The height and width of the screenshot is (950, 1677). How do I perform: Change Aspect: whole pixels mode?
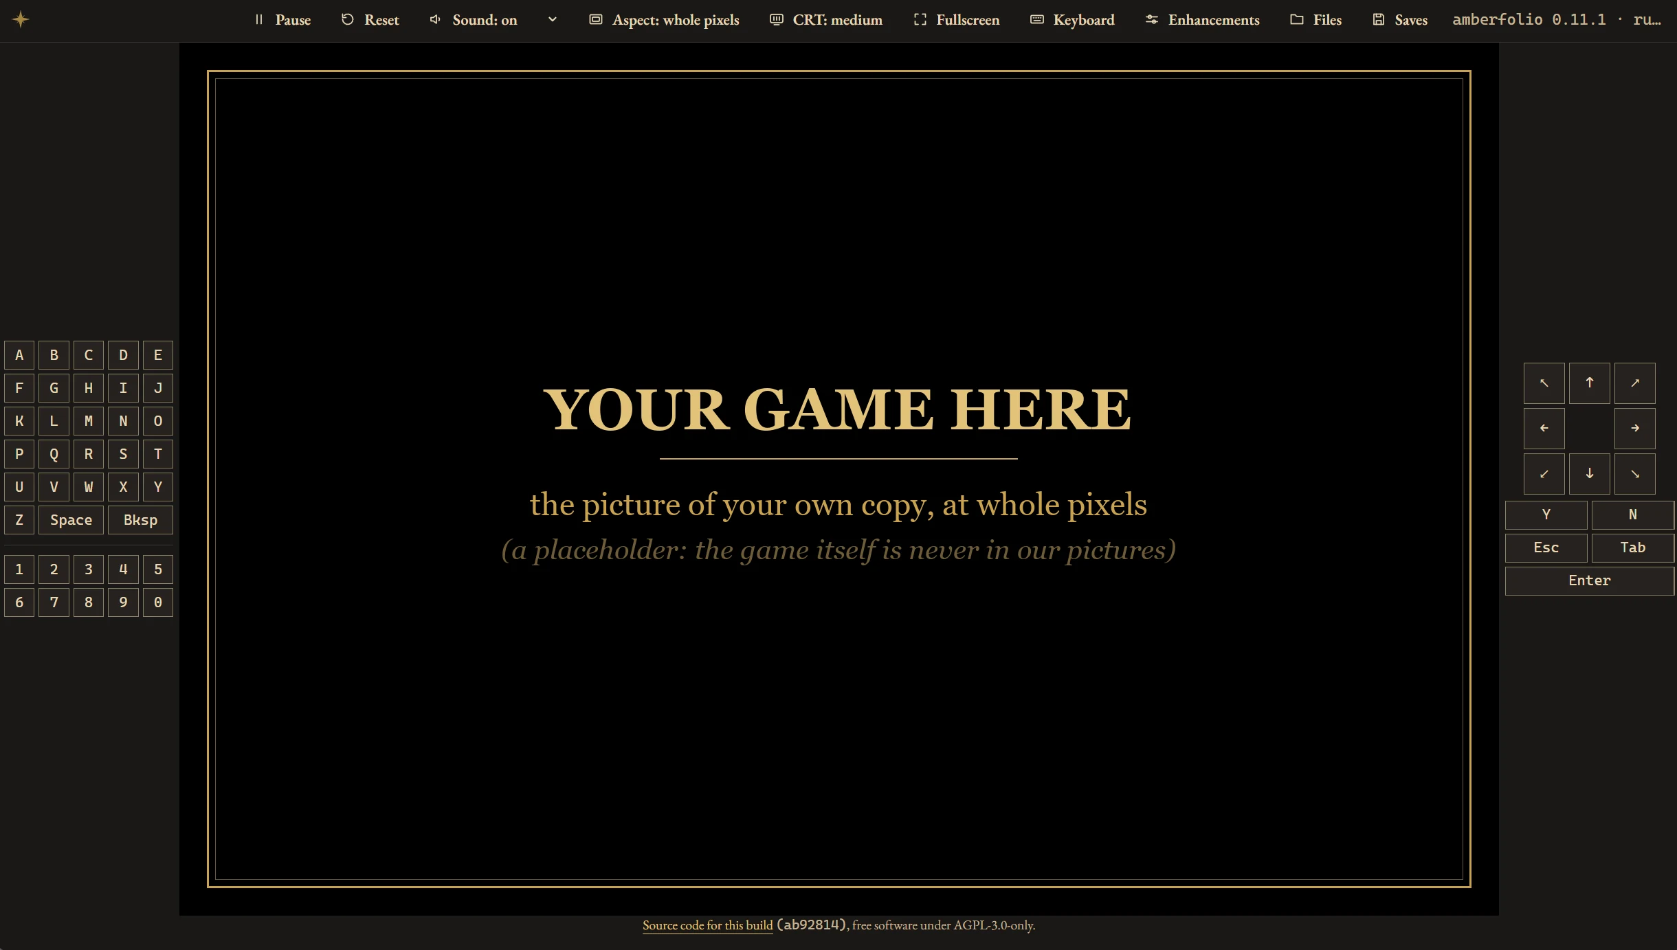click(x=664, y=20)
